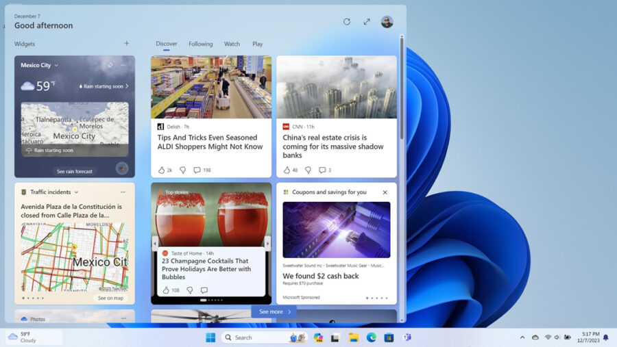Launch Microsoft Edge from the taskbar
617x347 pixels.
pyautogui.click(x=371, y=337)
